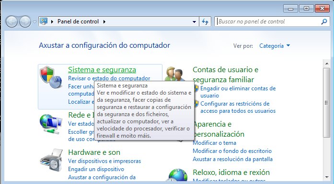334x184 pixels.
Task: Open the Hardware e son printer icon
Action: (51, 160)
